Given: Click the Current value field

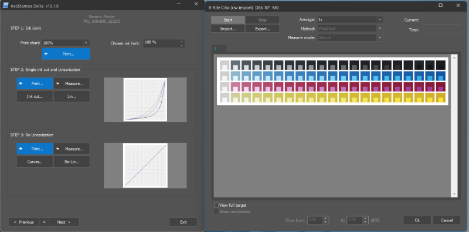Looking at the screenshot, I should click(x=441, y=20).
